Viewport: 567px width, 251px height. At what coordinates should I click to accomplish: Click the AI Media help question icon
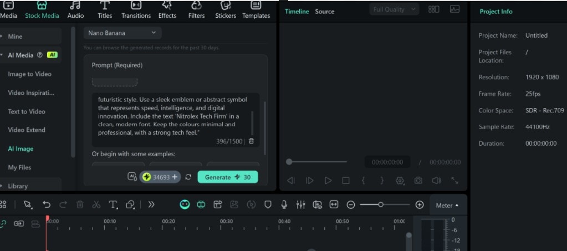point(40,55)
